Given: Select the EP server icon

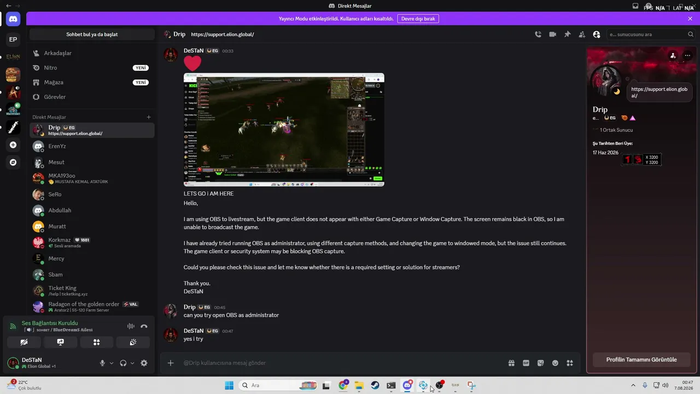Looking at the screenshot, I should (13, 39).
